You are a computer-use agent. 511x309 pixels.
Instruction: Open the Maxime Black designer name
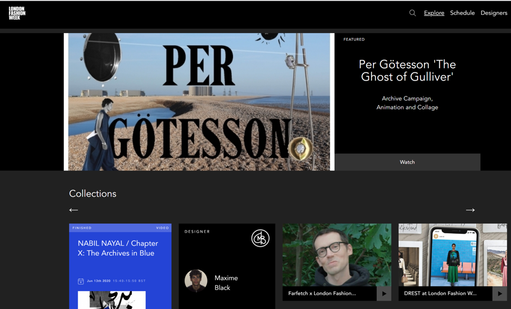coord(226,282)
